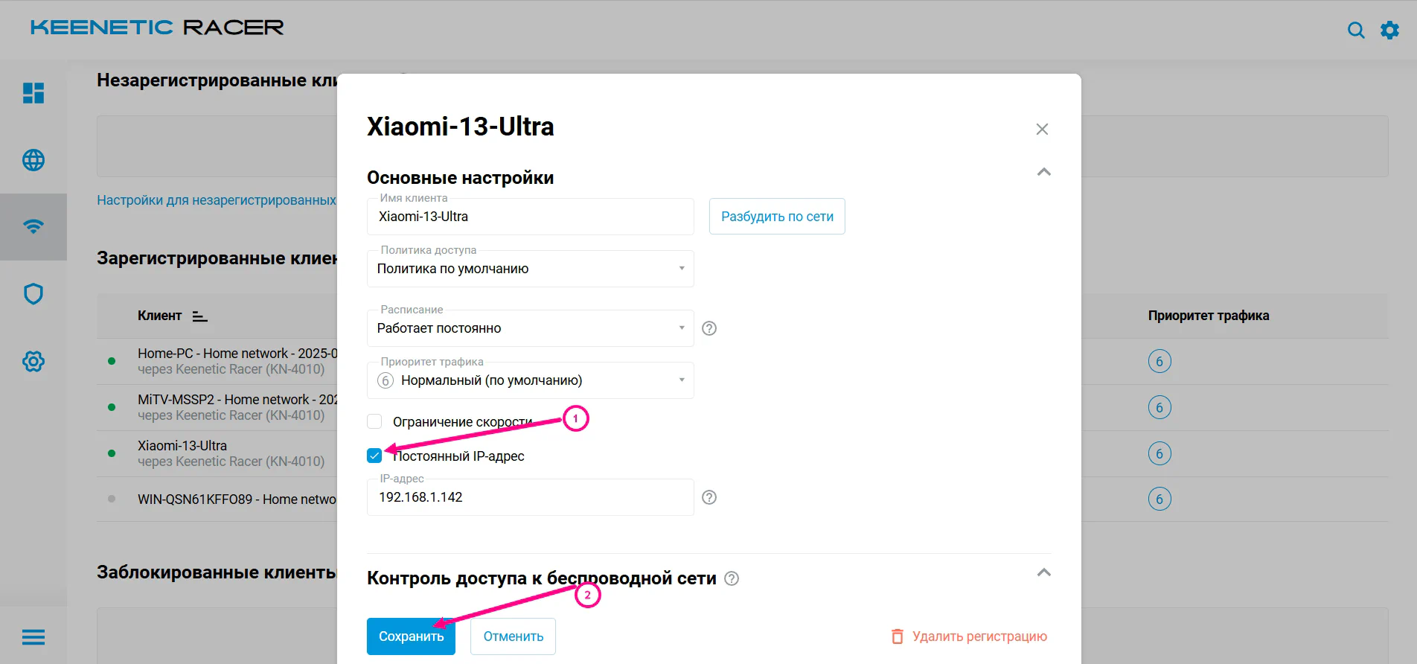Open the Wi-Fi networks sidebar icon
The width and height of the screenshot is (1417, 664).
click(33, 226)
